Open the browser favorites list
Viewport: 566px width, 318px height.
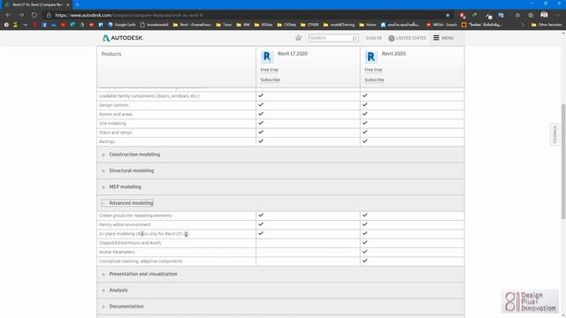517,15
